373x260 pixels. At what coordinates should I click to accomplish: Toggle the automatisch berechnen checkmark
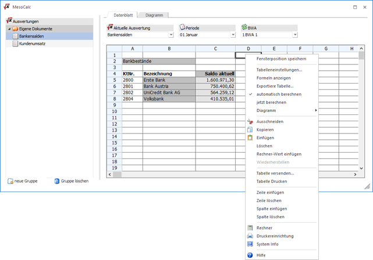point(250,94)
